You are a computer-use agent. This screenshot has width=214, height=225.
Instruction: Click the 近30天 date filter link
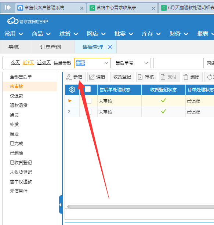(x=44, y=63)
